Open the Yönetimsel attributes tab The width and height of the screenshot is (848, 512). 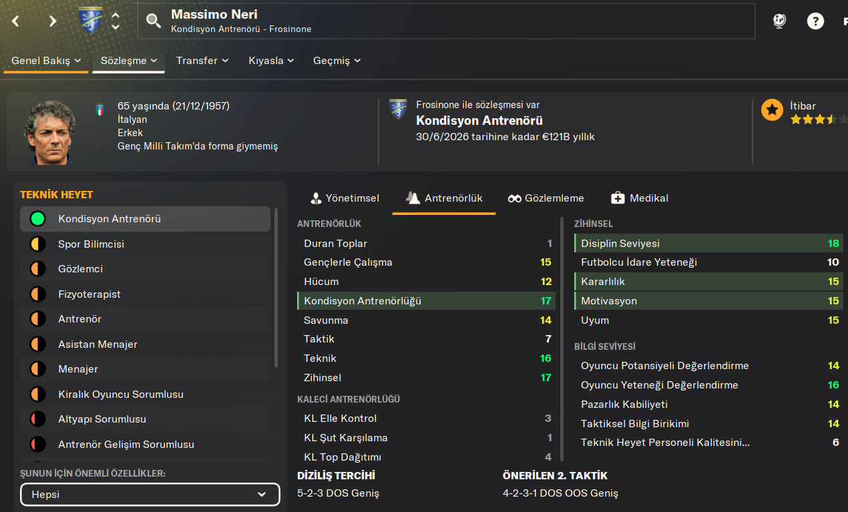pyautogui.click(x=345, y=198)
